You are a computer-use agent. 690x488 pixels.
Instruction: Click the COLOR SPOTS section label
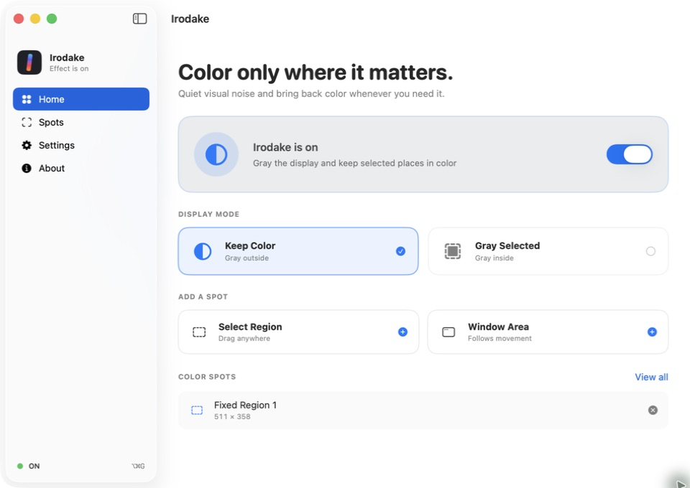coord(207,377)
